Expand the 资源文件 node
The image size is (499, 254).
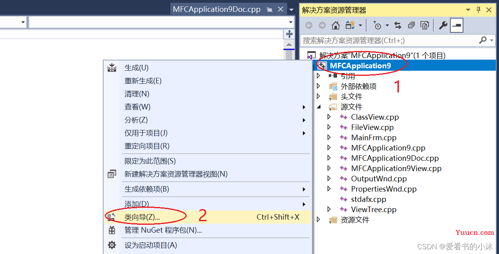tap(319, 220)
